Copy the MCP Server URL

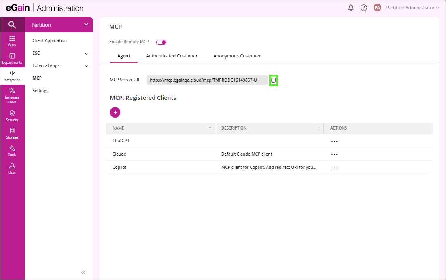point(273,80)
